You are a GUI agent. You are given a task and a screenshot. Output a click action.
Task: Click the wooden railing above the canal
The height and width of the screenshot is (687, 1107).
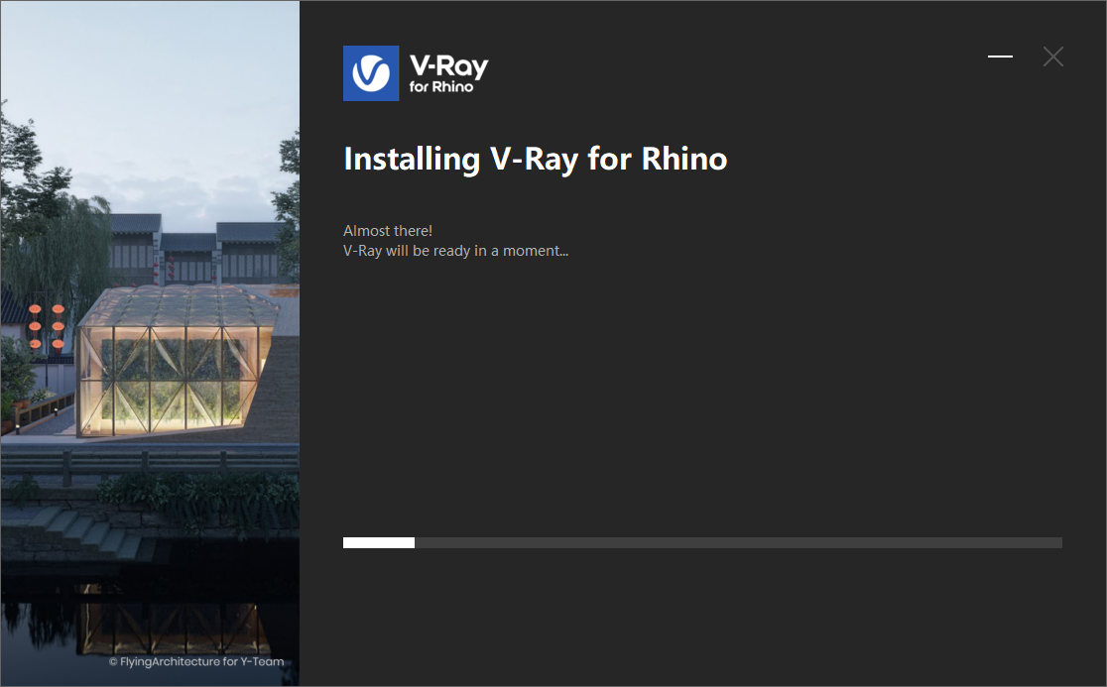tap(150, 463)
